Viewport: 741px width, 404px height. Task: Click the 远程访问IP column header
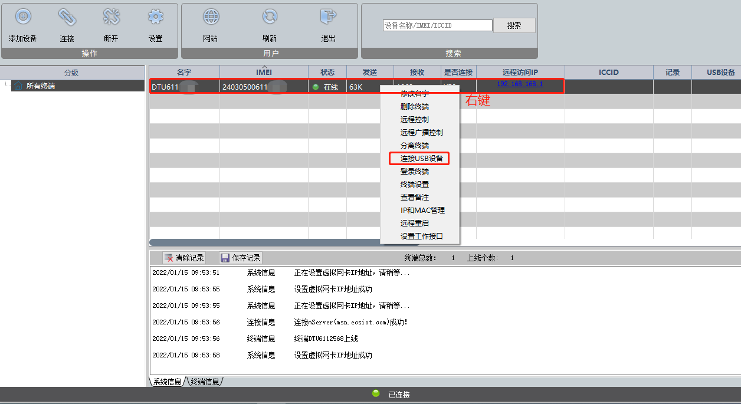coord(520,73)
